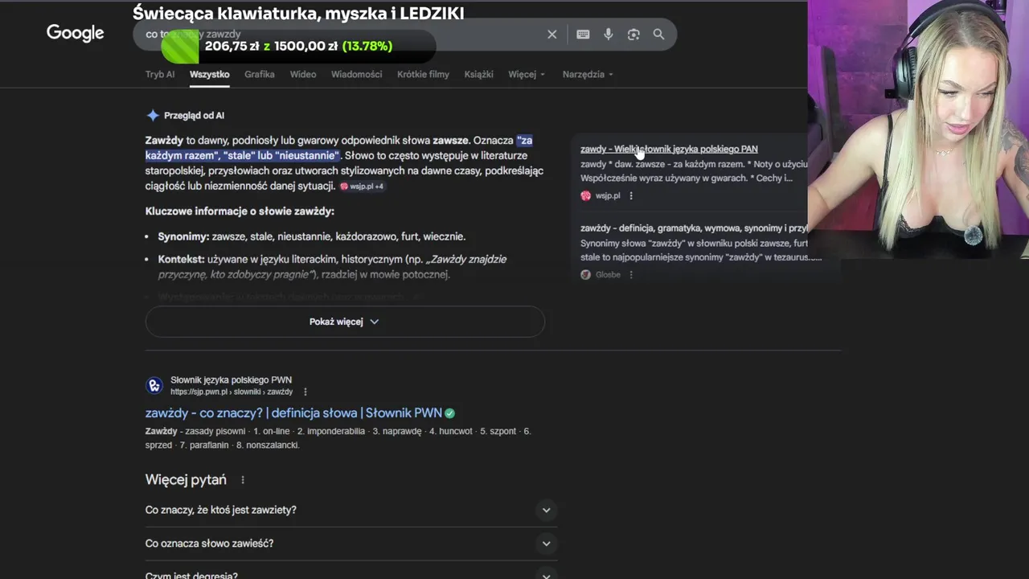Open 'zawdy - Wielki słownik języka polskiego PAN' link
This screenshot has width=1029, height=579.
pos(669,149)
